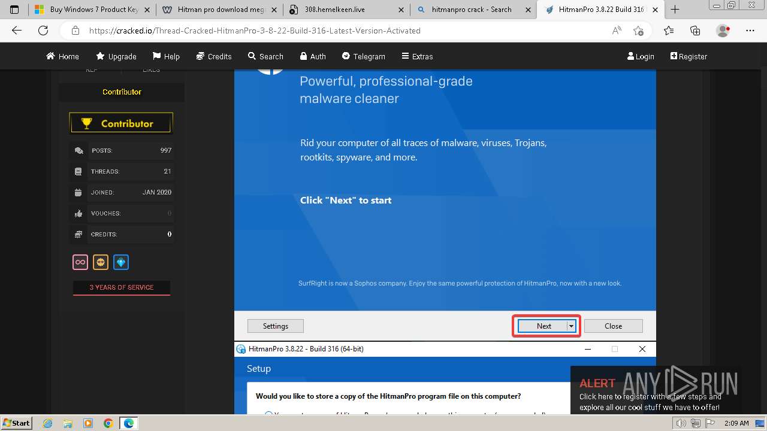Open a new browser tab

coord(675,9)
